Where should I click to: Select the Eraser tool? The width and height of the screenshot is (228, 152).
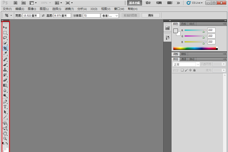tap(5, 80)
